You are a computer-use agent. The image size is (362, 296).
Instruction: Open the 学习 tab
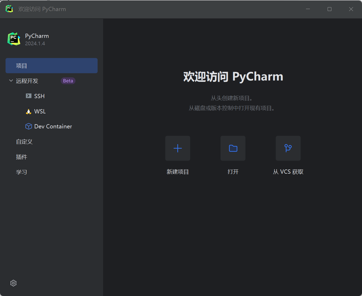(22, 172)
